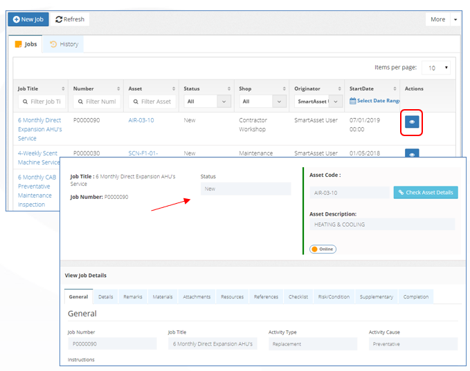
Task: Click the Activity Type field Replacement
Action: [x=313, y=344]
